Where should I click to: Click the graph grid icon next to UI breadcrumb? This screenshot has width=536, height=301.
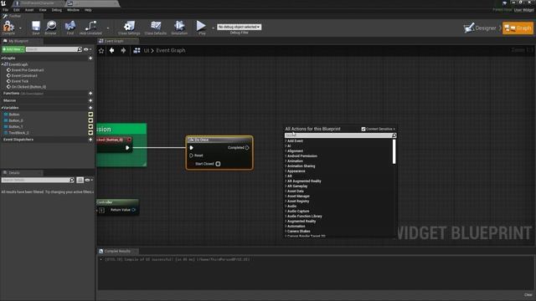137,50
